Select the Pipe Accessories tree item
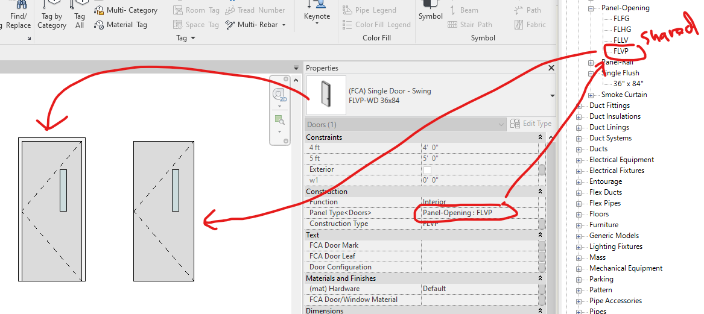 tap(615, 301)
